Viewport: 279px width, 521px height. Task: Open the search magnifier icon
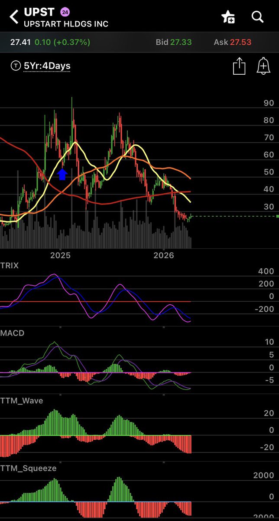pos(258,17)
